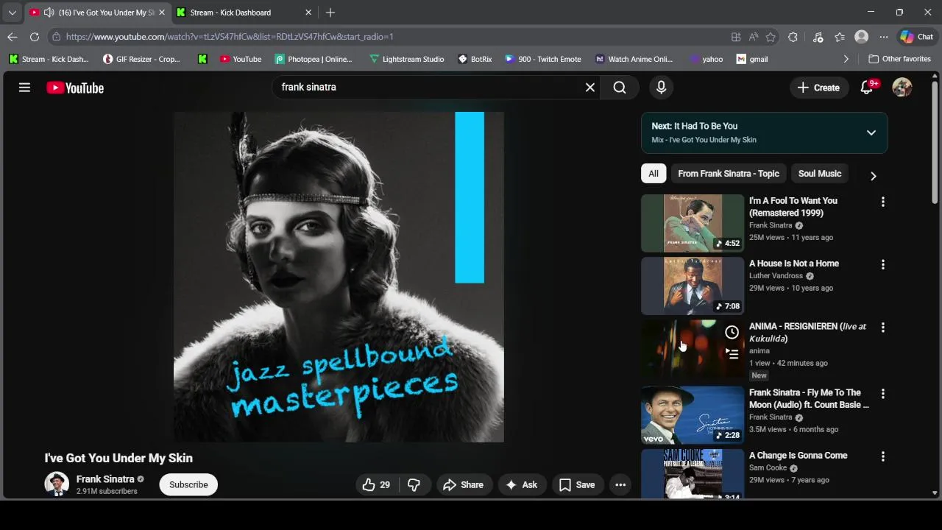Screen dimensions: 942x530
Task: Dislike the video with thumbs down
Action: (414, 484)
